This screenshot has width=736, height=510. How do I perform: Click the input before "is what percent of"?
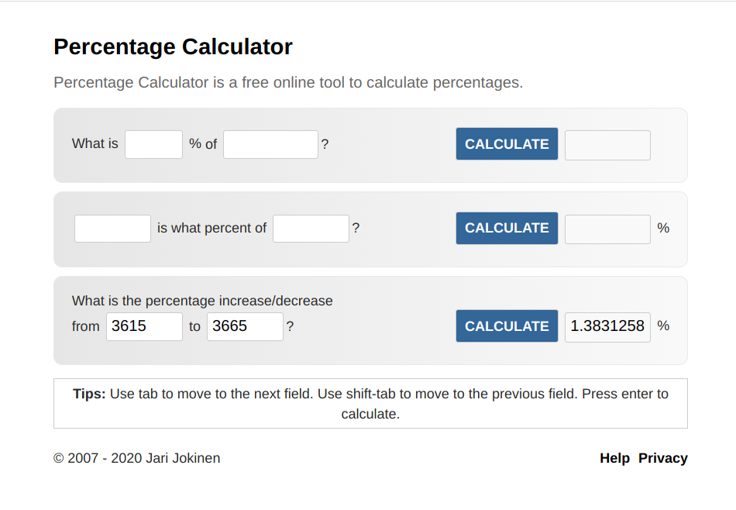[x=112, y=229]
